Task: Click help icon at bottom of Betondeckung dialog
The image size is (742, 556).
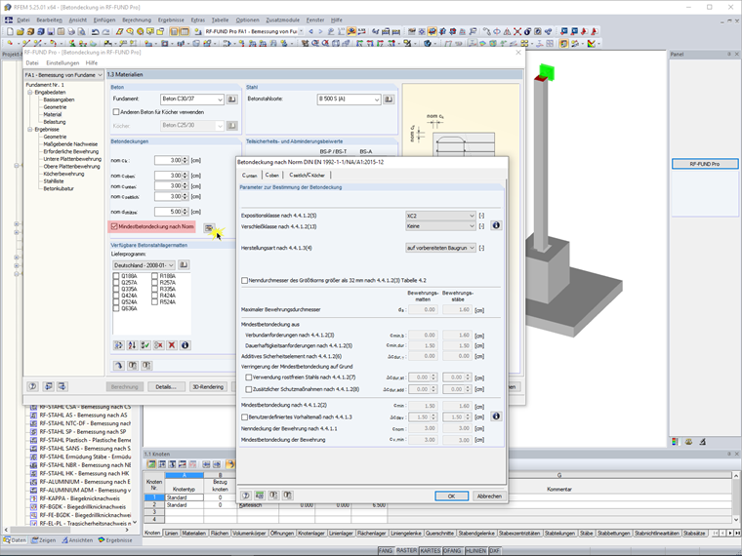Action: [x=246, y=496]
